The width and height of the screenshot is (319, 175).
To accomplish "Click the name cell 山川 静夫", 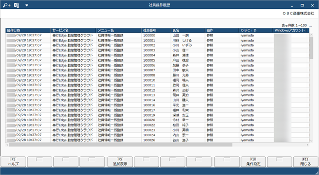I will coord(188,100).
